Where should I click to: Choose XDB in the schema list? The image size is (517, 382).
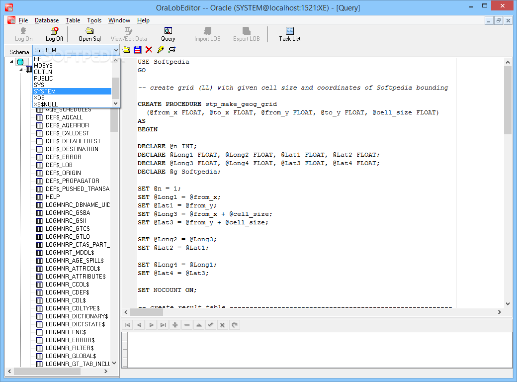pos(72,98)
